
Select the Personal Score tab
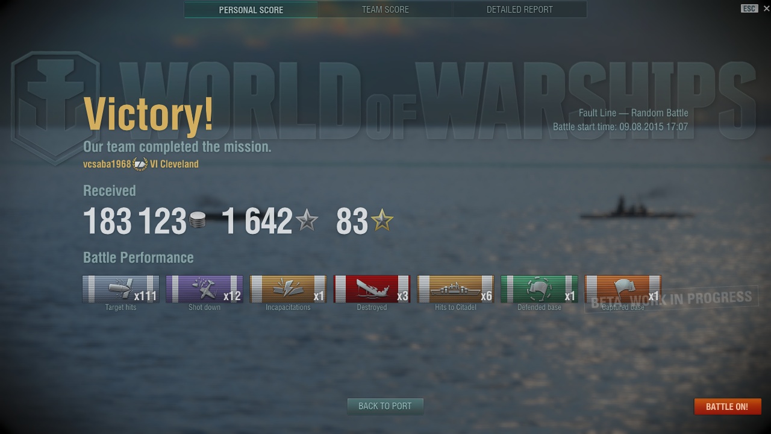(x=251, y=10)
